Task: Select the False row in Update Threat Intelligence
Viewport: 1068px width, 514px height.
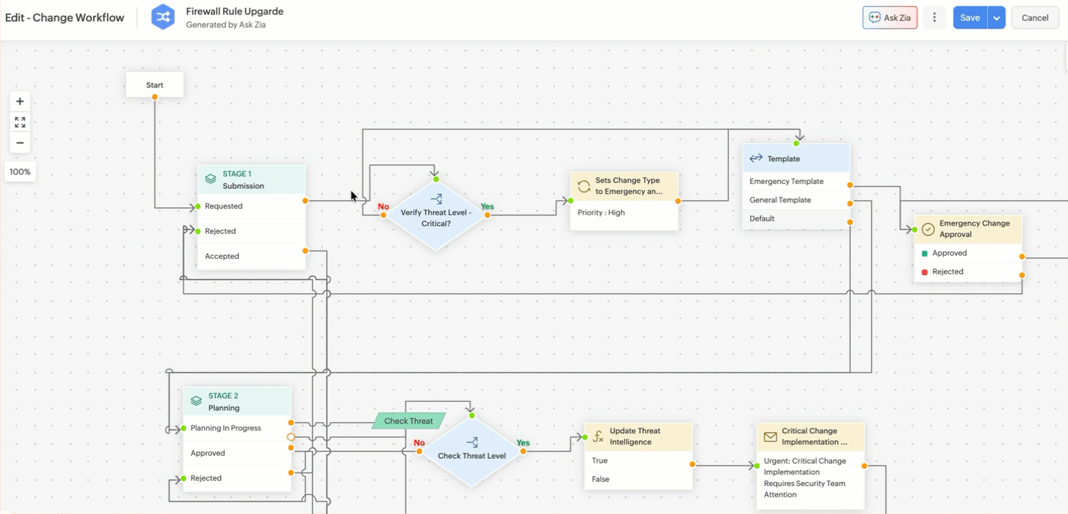Action: [639, 480]
